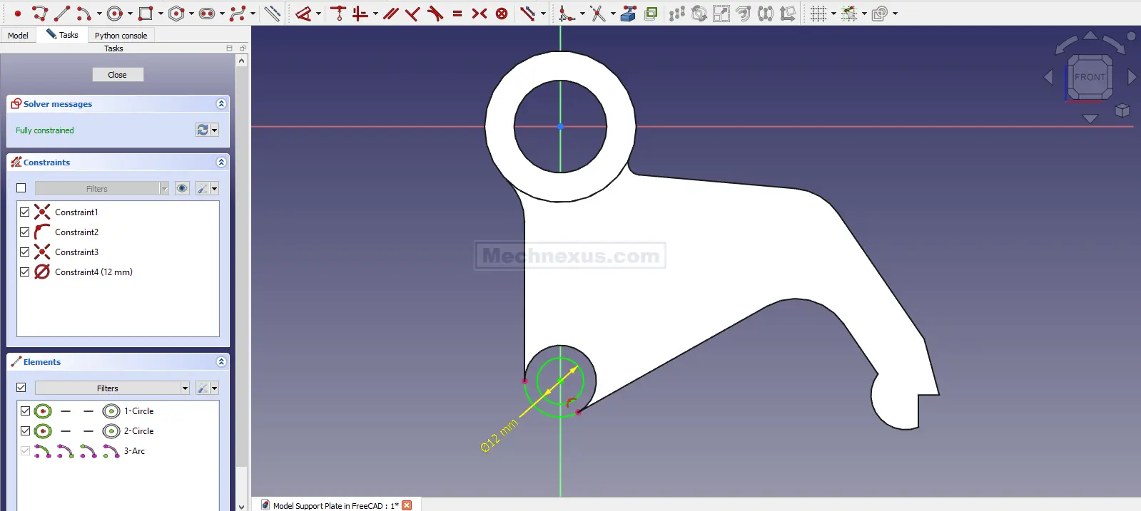Image resolution: width=1141 pixels, height=511 pixels.
Task: Toggle constraint visibility eye button
Action: pyautogui.click(x=182, y=188)
